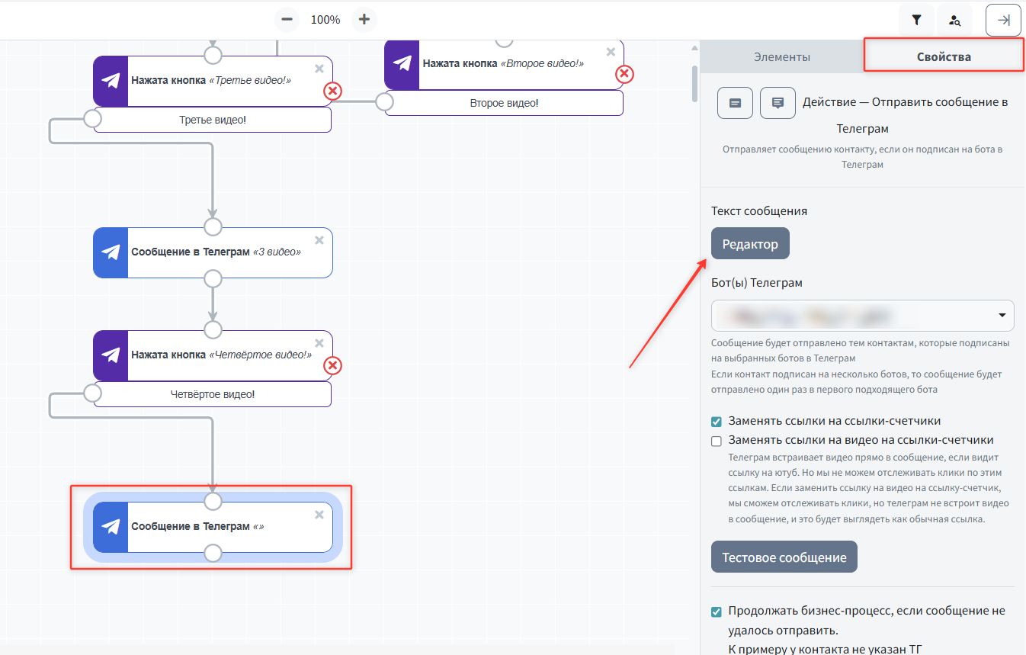Click the 100% zoom level indicator
Viewport: 1026px width, 655px height.
325,20
